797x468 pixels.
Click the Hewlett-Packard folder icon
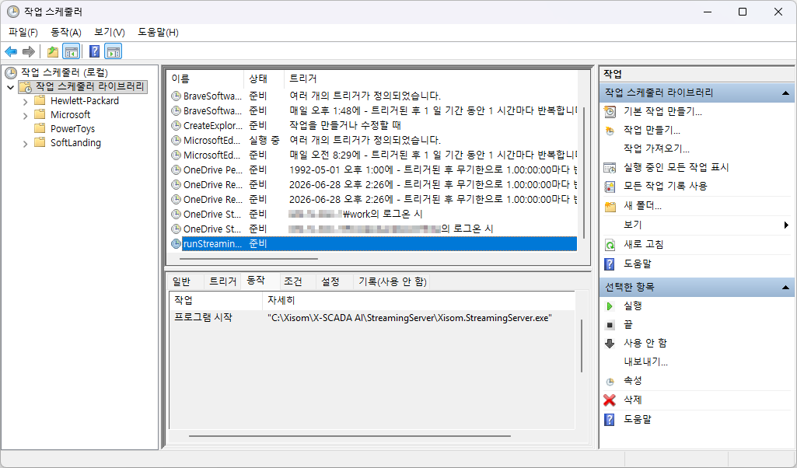40,100
